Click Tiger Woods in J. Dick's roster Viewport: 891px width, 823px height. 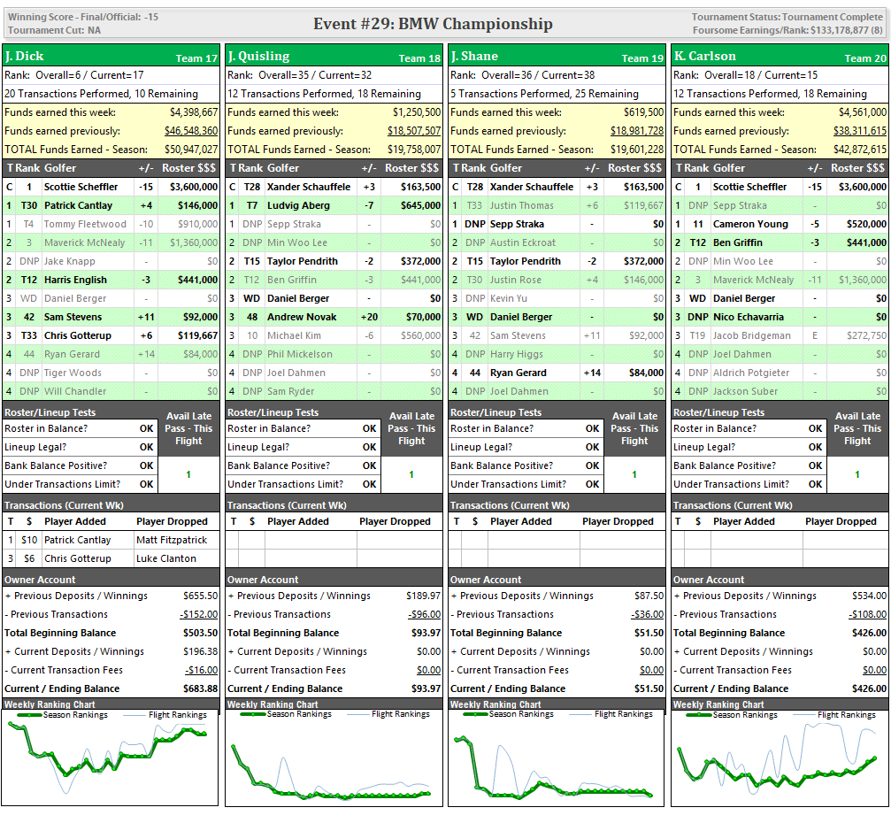click(73, 373)
